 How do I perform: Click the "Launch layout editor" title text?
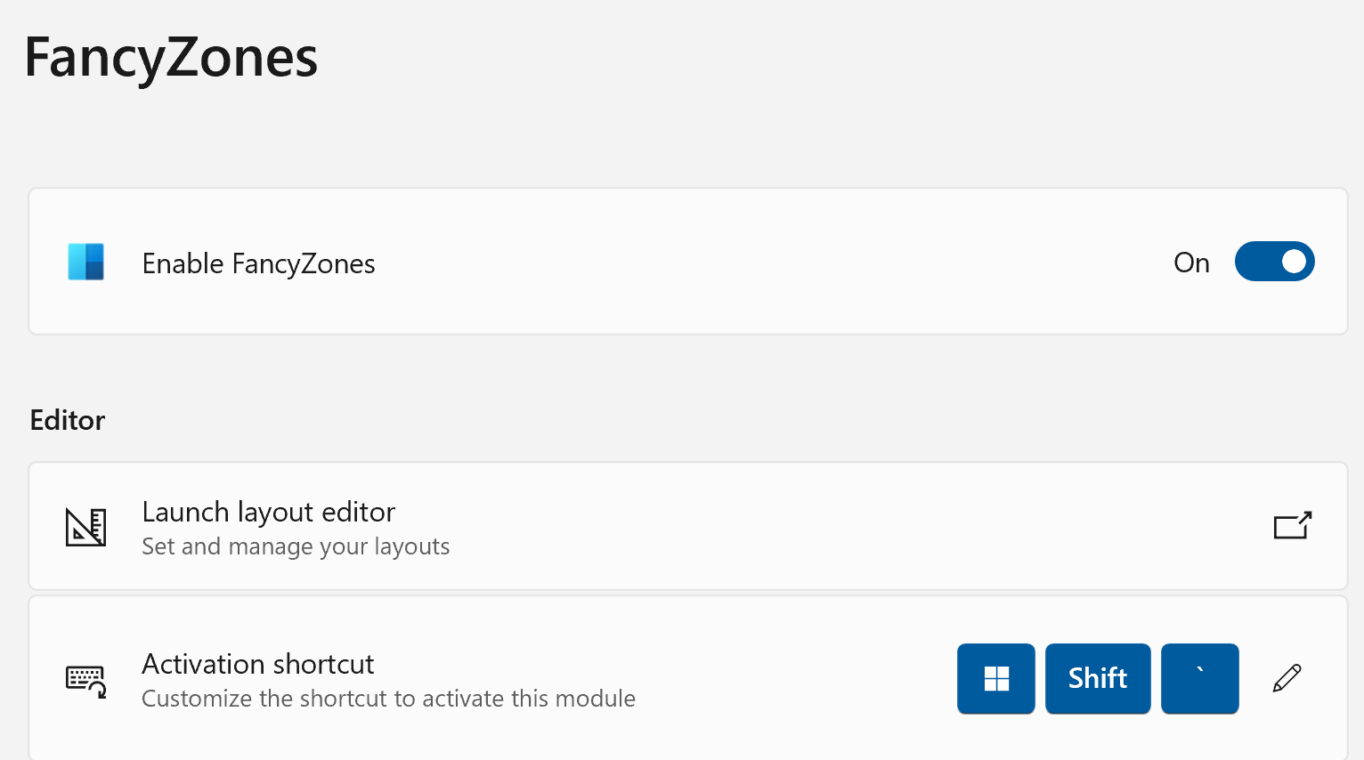268,513
